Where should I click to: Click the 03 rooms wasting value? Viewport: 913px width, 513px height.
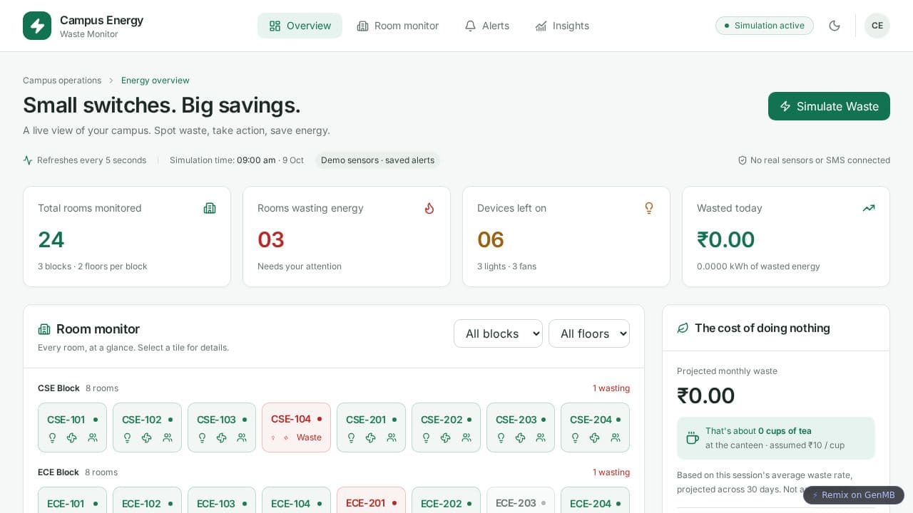pyautogui.click(x=271, y=239)
